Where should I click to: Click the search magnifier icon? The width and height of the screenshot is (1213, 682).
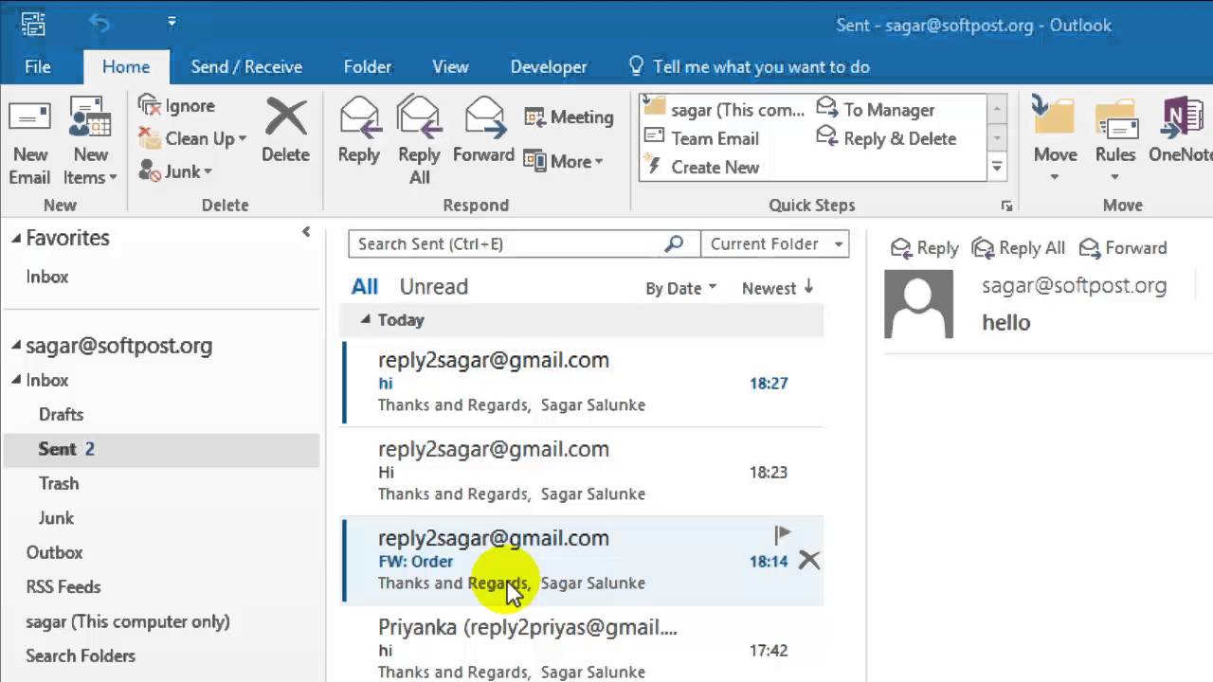point(674,243)
